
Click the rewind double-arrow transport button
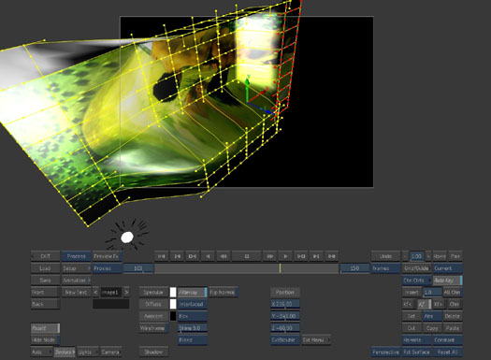click(223, 256)
